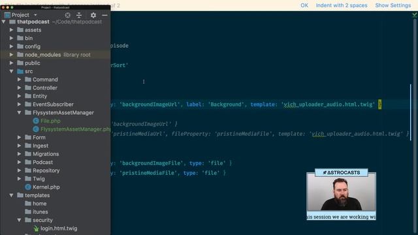Select the Ingest folder
Image resolution: width=418 pixels, height=235 pixels.
pyautogui.click(x=40, y=146)
